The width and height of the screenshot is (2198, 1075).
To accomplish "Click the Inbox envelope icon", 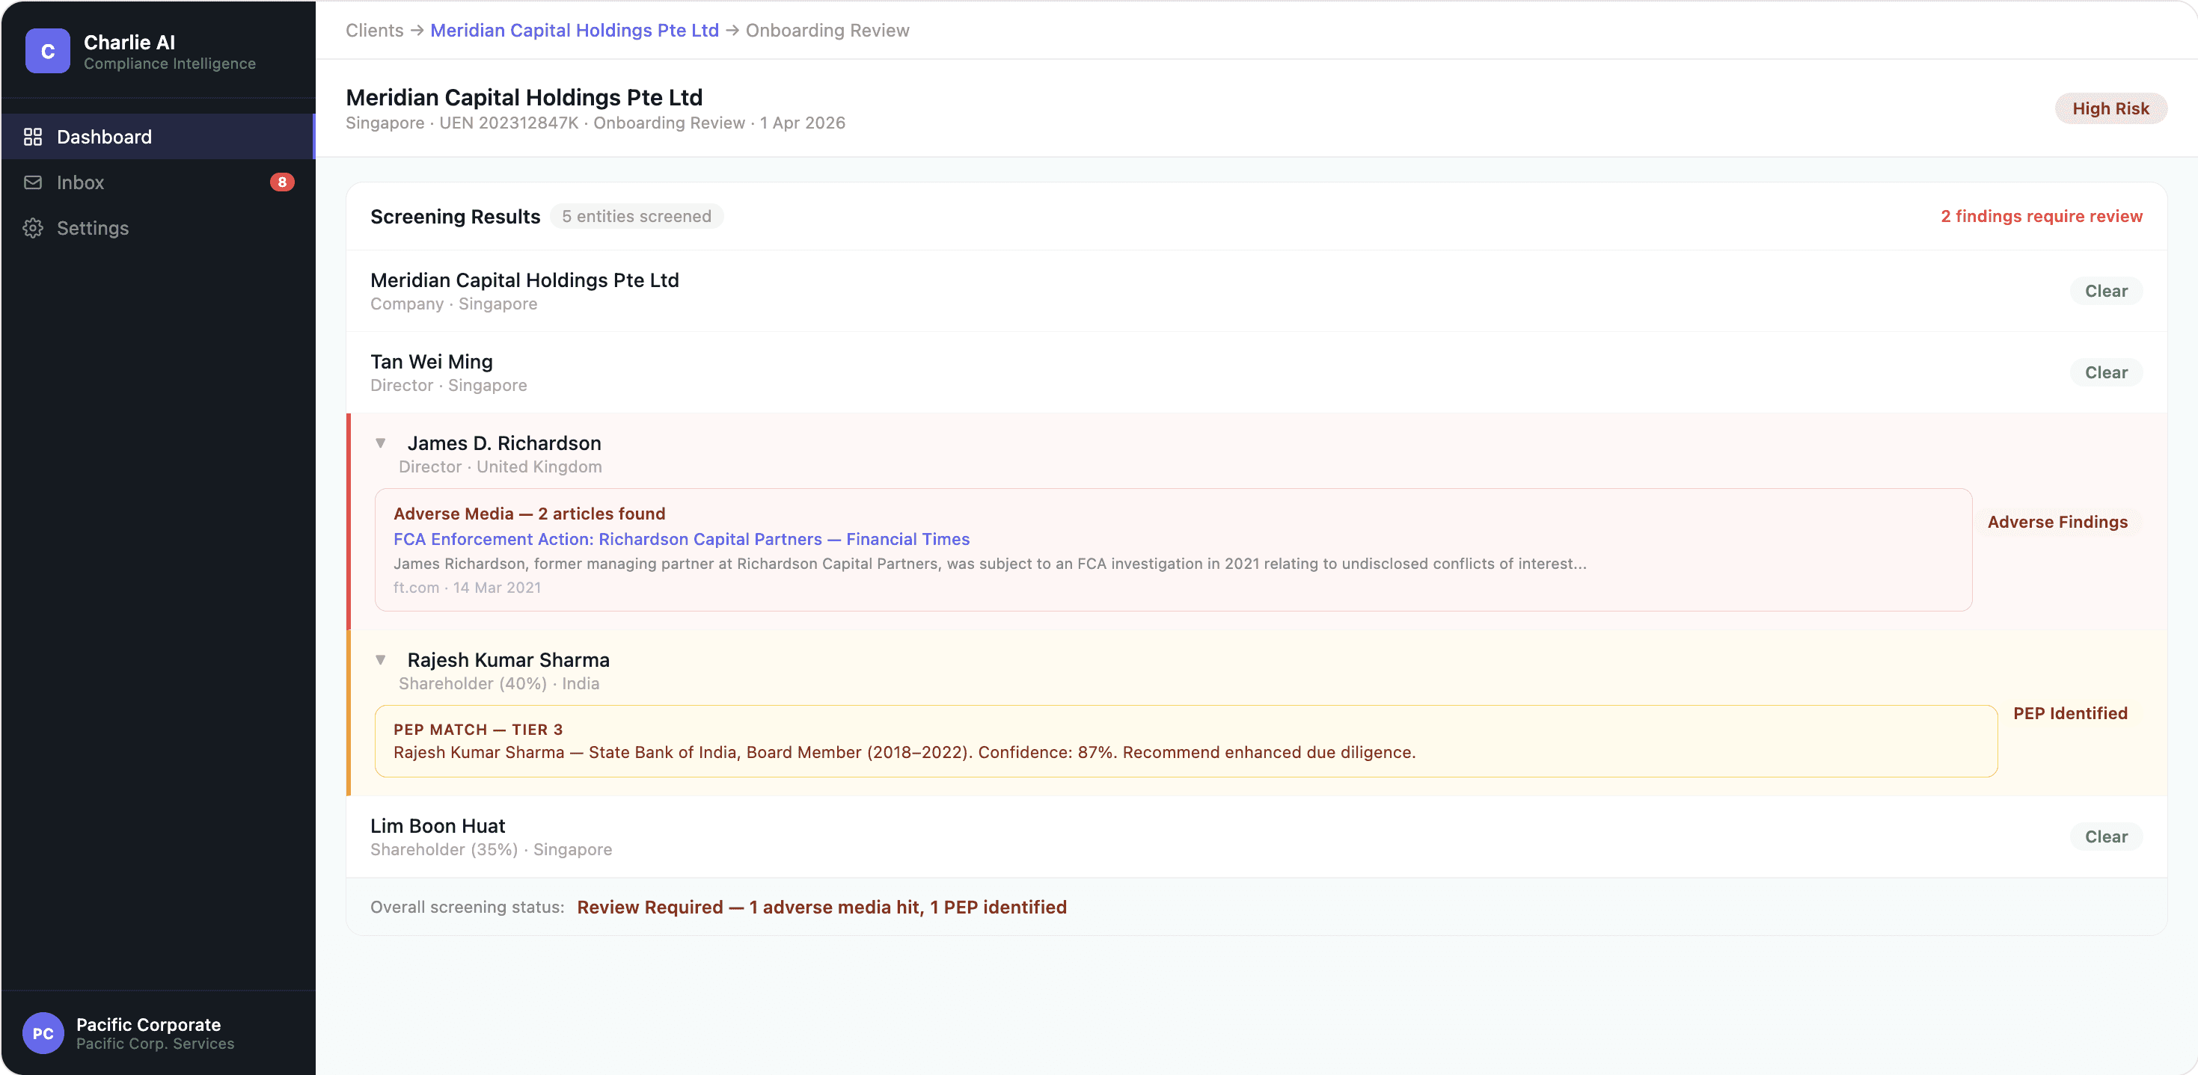I will 32,182.
